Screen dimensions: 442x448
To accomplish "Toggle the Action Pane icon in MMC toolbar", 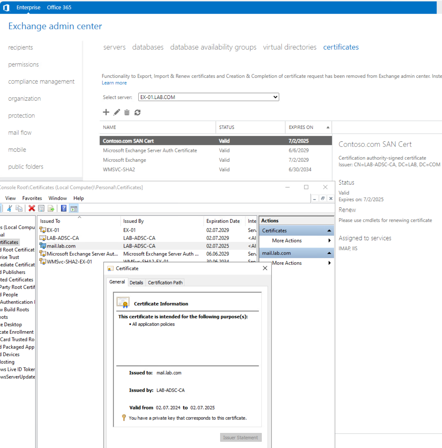I will point(74,208).
